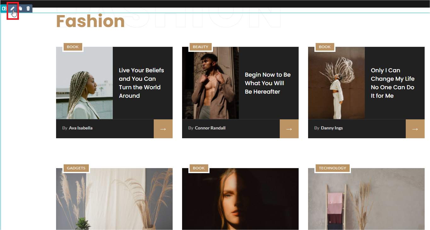Visit author Ava Isabella's link
430x230 pixels.
point(81,128)
